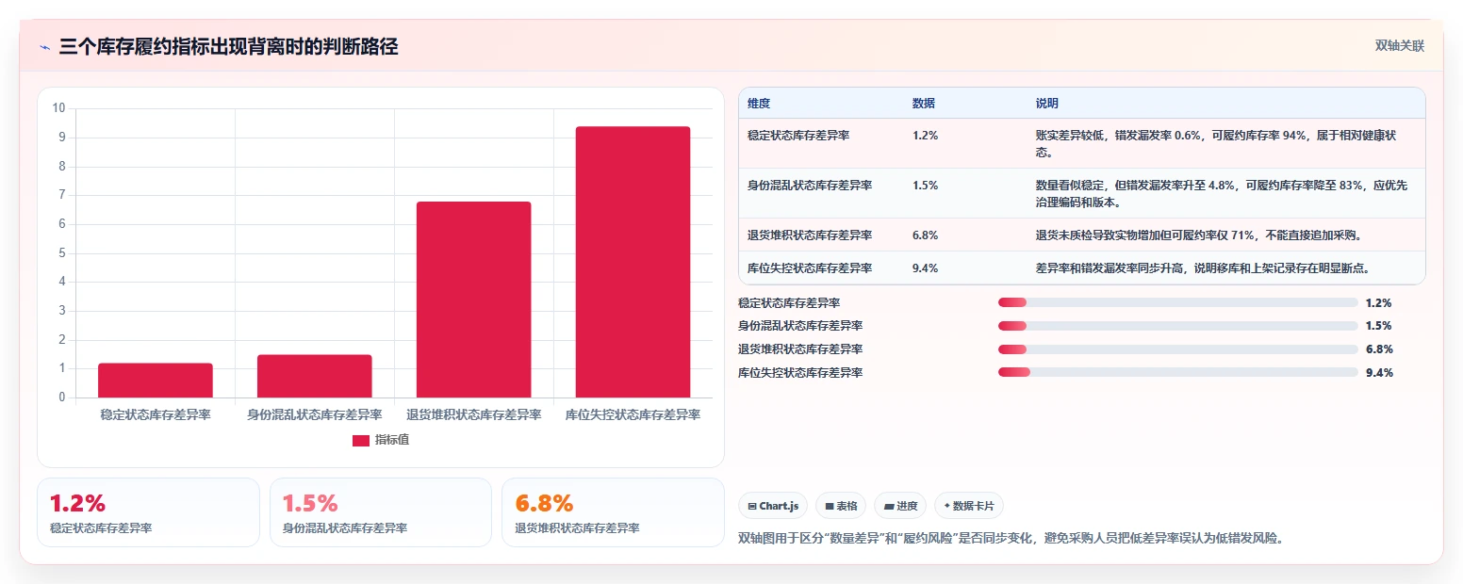
Task: Click the 6.8% table data cell
Action: coord(925,235)
